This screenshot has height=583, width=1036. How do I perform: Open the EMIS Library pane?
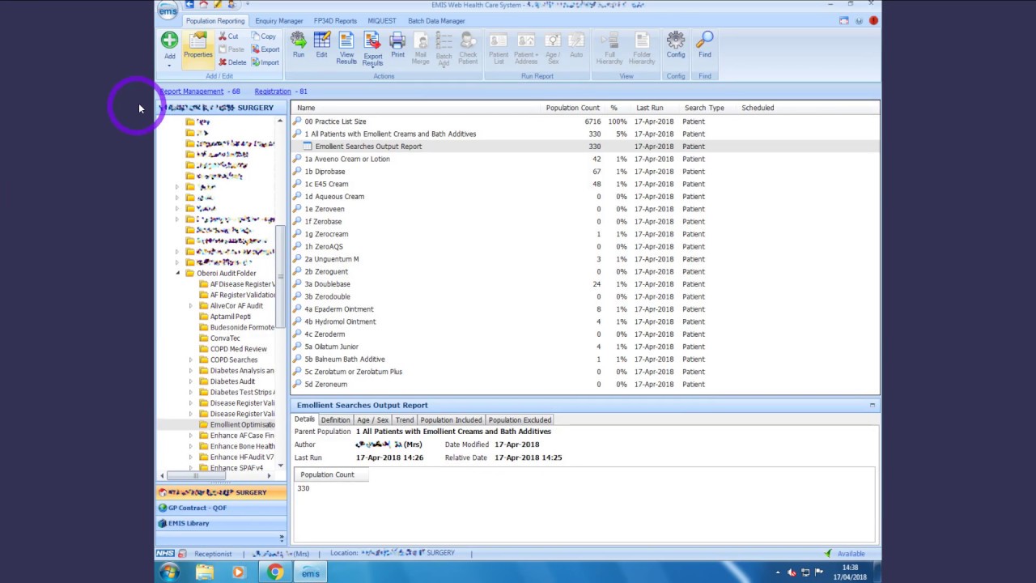click(x=221, y=523)
